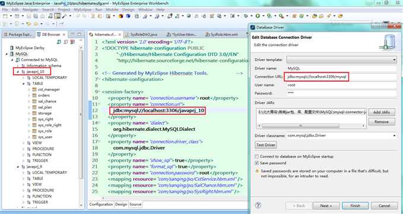Image resolution: width=403 pixels, height=214 pixels.
Task: Collapse the MySQL node in DB Browser
Action: [x=7, y=54]
